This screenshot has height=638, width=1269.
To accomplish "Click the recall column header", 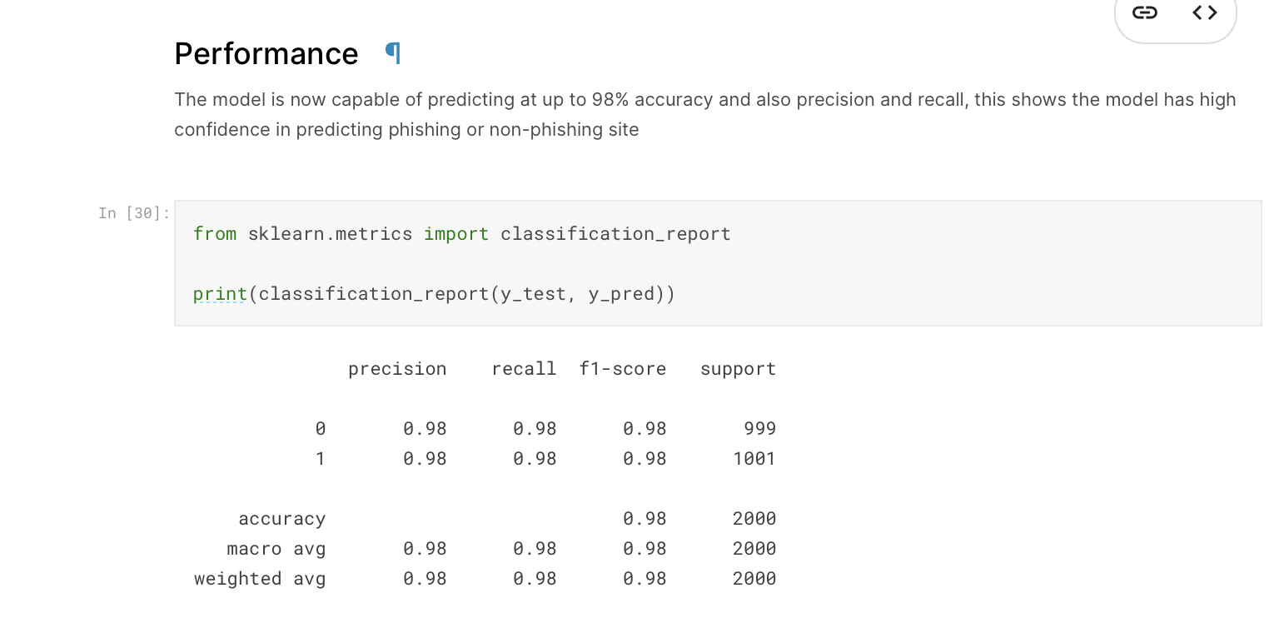I will coord(524,369).
